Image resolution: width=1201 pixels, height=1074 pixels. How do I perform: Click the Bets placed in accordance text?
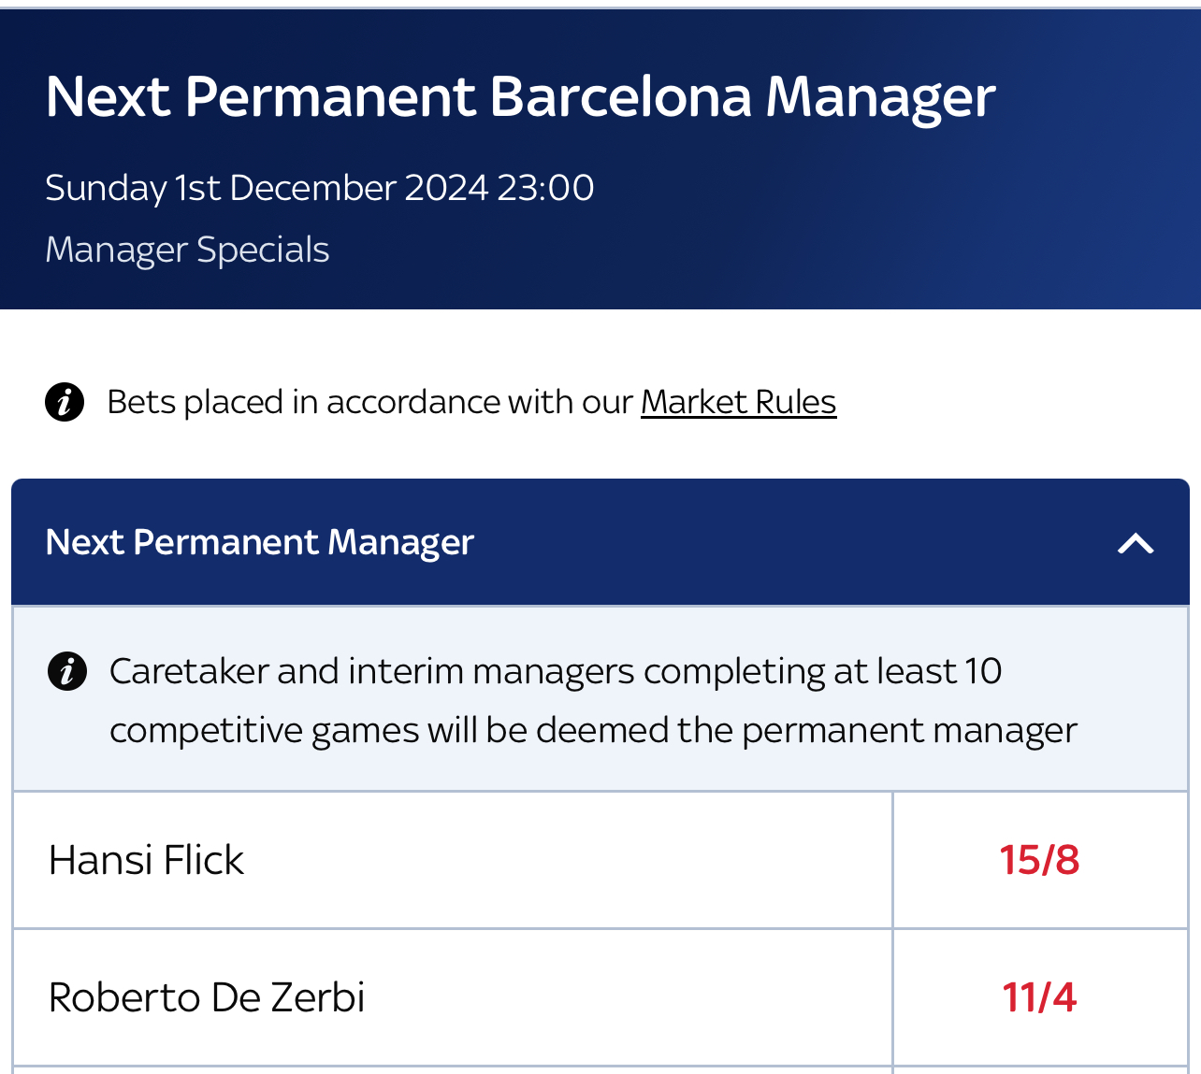369,402
